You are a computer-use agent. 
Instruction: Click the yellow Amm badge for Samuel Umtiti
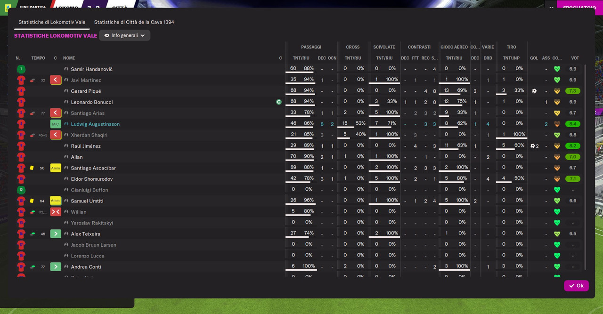point(56,201)
